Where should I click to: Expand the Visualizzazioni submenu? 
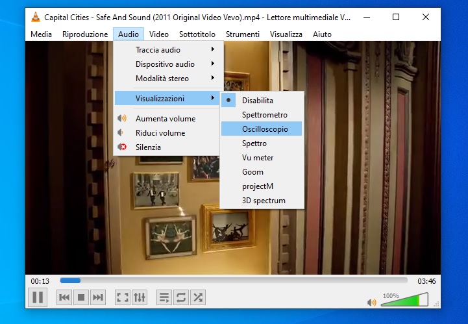click(168, 98)
